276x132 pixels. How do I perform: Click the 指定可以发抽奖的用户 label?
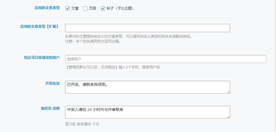click(x=42, y=57)
